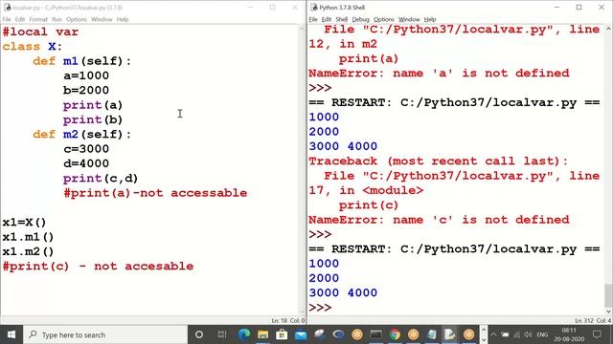
Task: Open the Format menu in the editor window
Action: coord(38,19)
